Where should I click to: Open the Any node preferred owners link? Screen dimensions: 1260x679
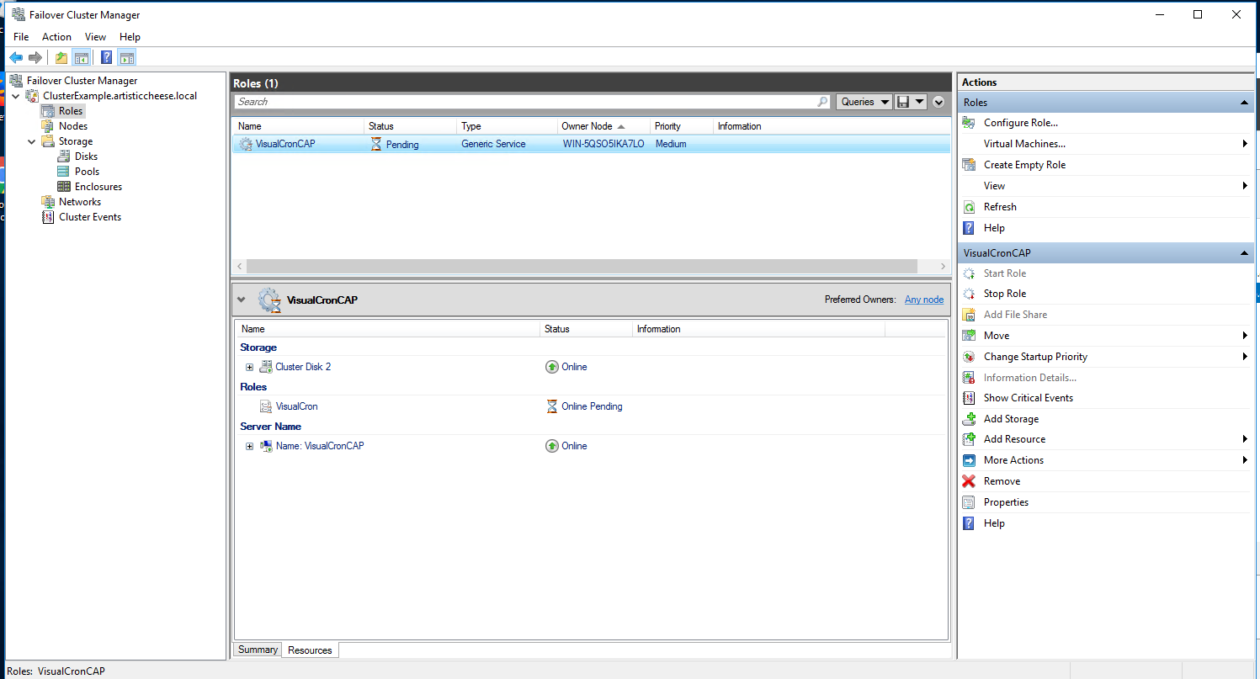click(x=924, y=300)
